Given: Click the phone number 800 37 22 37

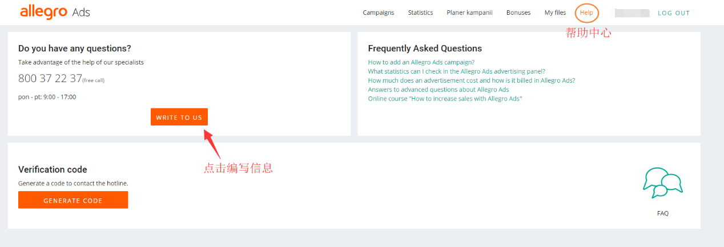Looking at the screenshot, I should tap(50, 79).
